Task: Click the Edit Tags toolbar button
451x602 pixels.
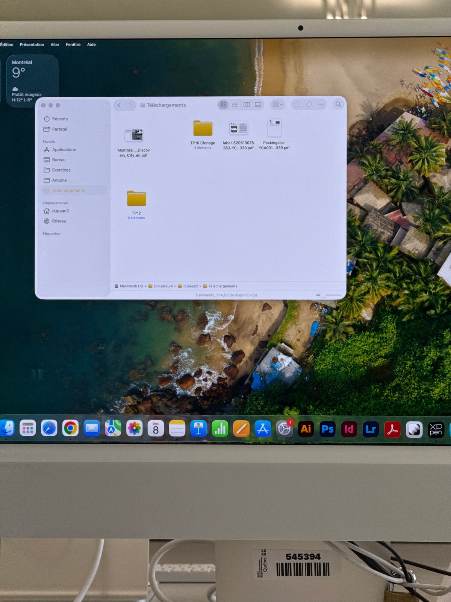Action: click(x=309, y=105)
